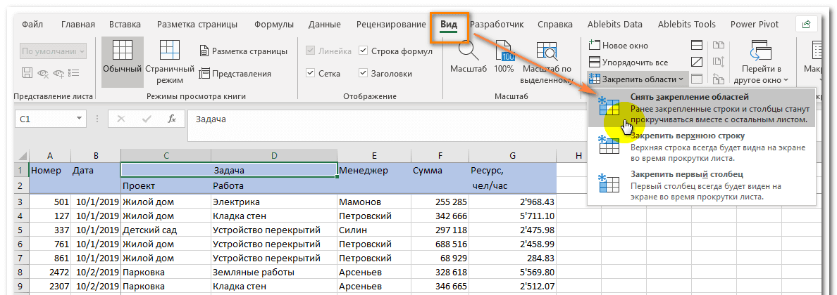Select the cell with number 2472
This screenshot has width=837, height=295.
[x=50, y=272]
